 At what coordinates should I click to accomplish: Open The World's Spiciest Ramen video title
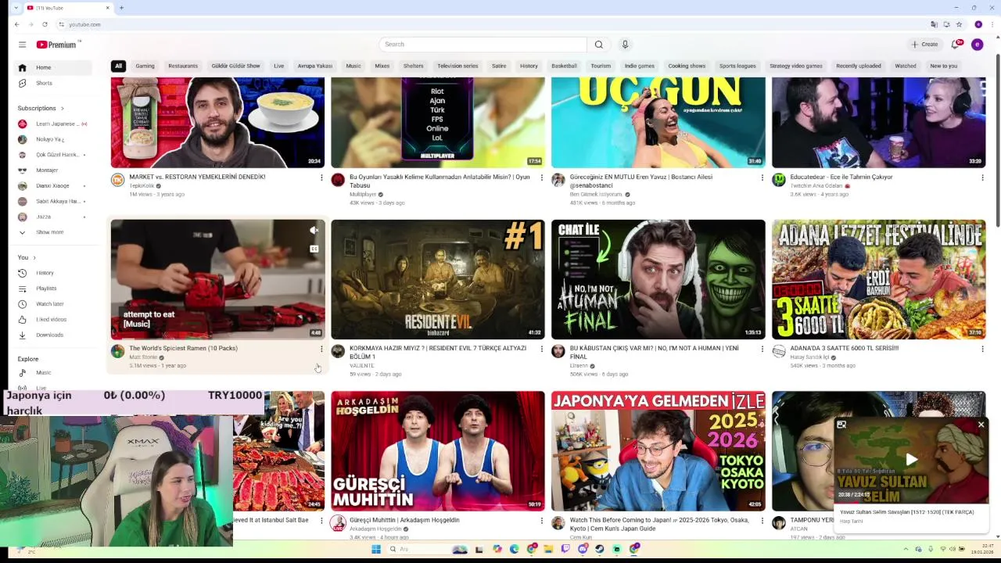[x=183, y=348]
